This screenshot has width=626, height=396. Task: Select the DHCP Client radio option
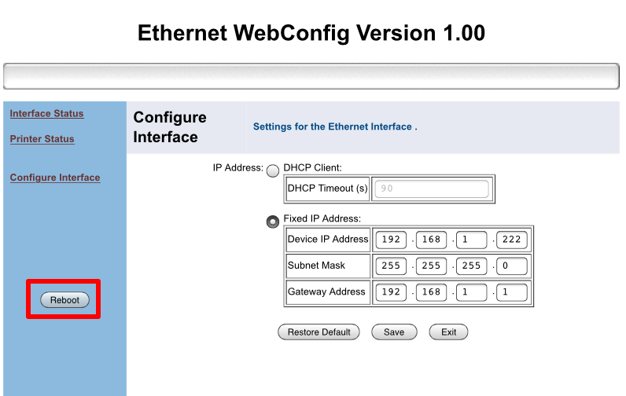coord(273,170)
